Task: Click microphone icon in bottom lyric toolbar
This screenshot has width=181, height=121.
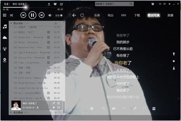Action: tap(135, 109)
